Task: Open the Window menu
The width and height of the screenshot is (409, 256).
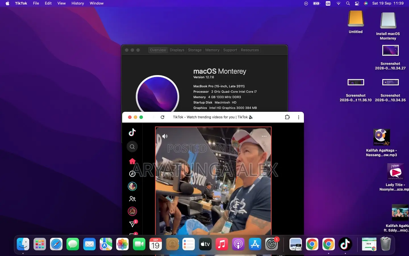Action: tap(97, 3)
